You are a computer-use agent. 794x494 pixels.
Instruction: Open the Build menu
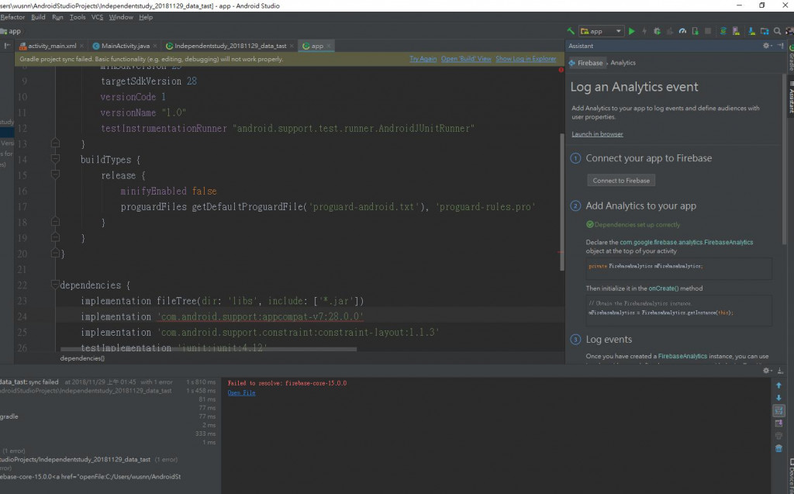pyautogui.click(x=38, y=17)
